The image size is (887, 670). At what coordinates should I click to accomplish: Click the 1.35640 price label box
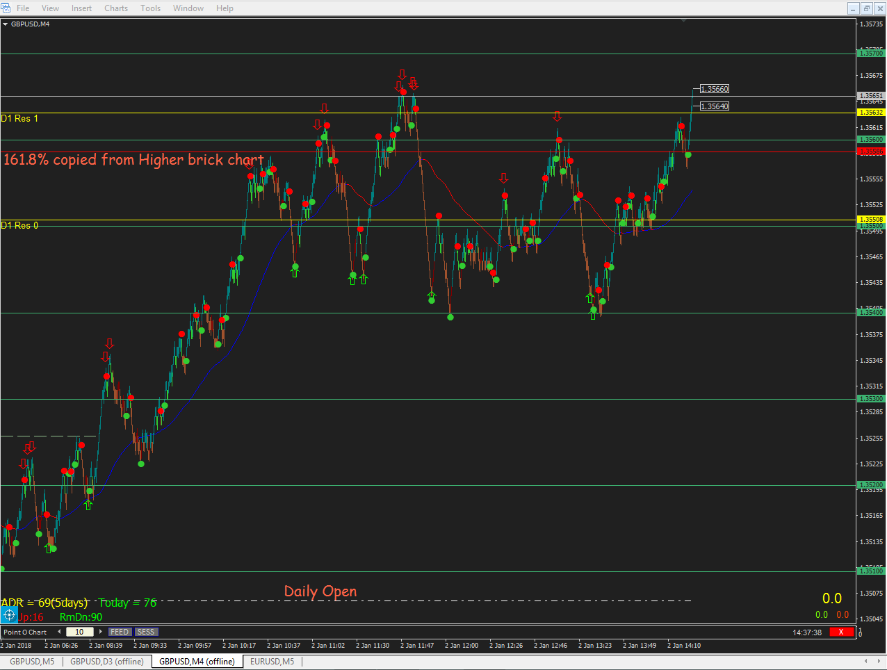pyautogui.click(x=715, y=106)
